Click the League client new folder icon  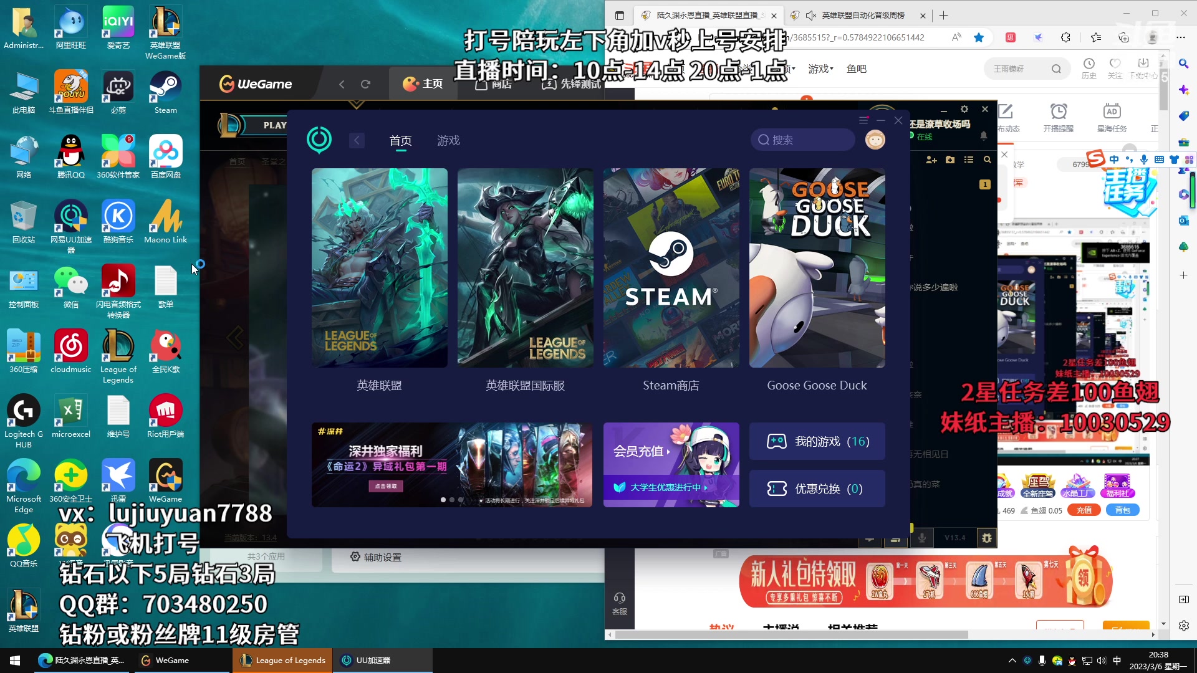click(950, 160)
